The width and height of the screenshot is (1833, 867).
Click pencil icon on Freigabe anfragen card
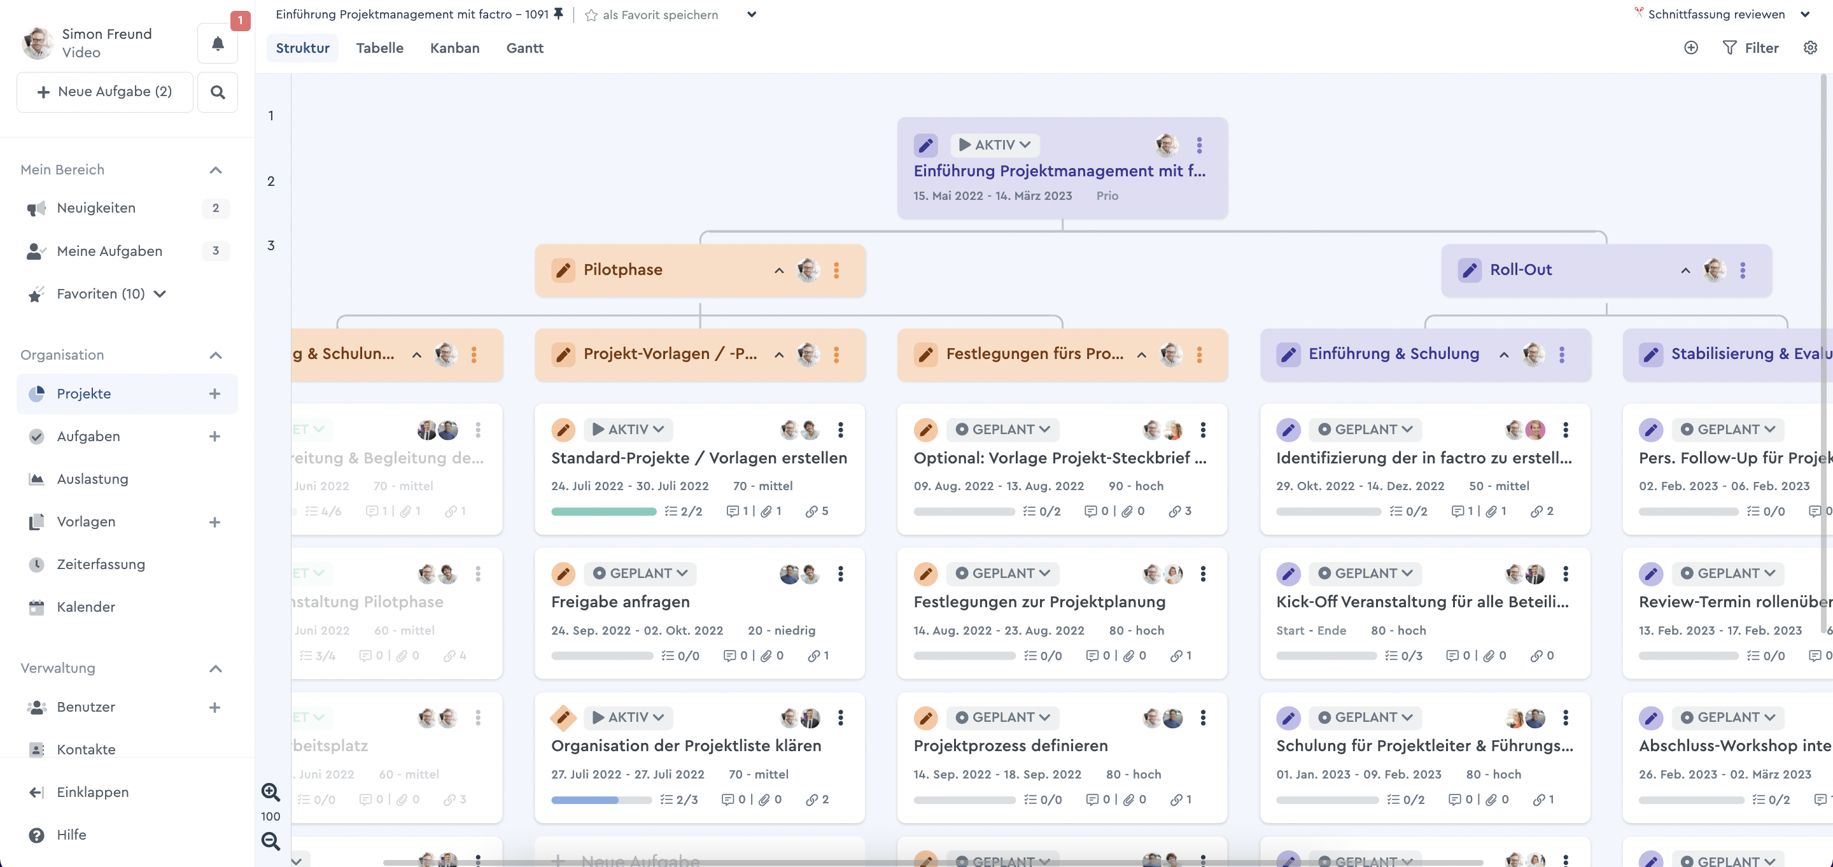pyautogui.click(x=563, y=573)
